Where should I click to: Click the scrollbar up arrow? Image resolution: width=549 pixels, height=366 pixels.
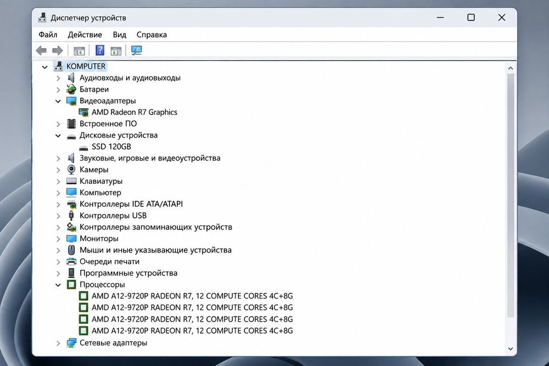[x=511, y=68]
